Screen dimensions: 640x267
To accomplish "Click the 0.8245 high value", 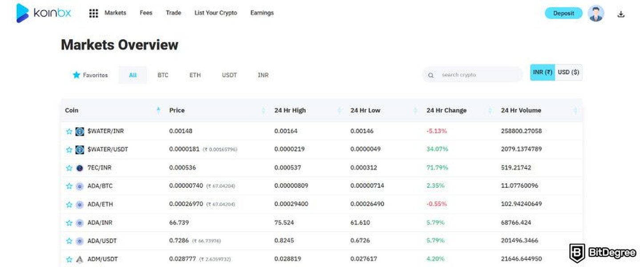I will click(x=284, y=241).
